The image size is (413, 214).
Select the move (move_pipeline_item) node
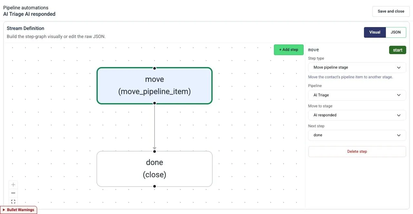tap(155, 86)
